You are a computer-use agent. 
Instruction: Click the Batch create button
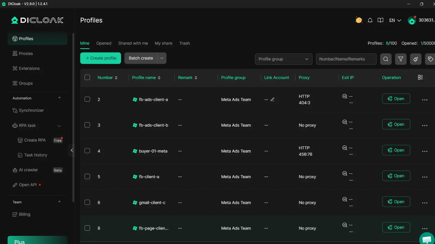click(x=141, y=58)
